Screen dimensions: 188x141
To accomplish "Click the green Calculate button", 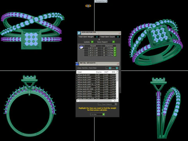I will 103,114.
